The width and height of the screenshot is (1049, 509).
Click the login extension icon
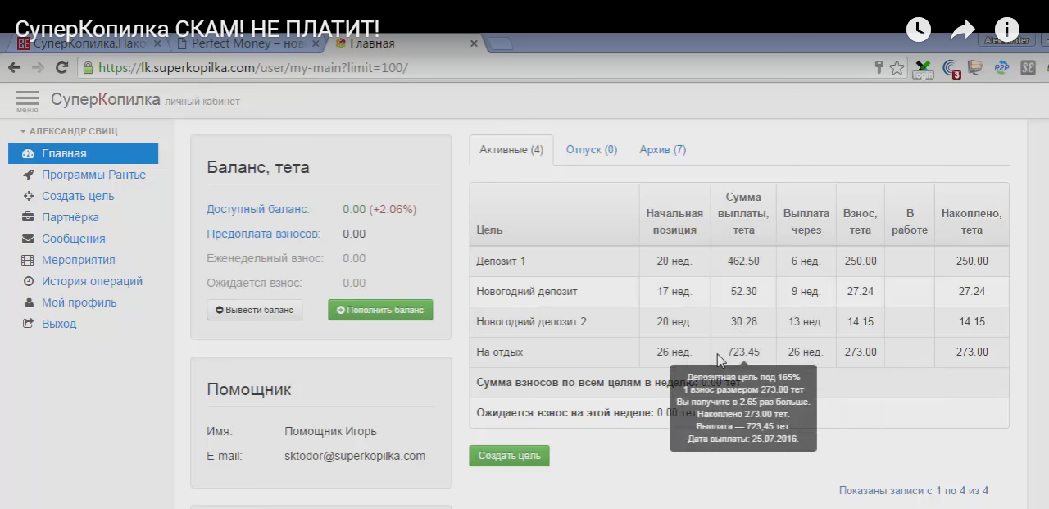click(x=924, y=69)
